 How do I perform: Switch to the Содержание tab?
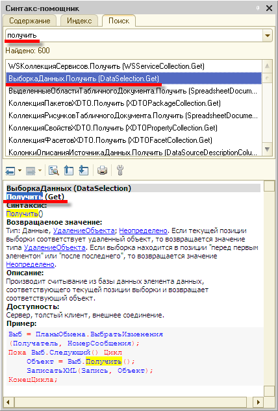coord(30,21)
